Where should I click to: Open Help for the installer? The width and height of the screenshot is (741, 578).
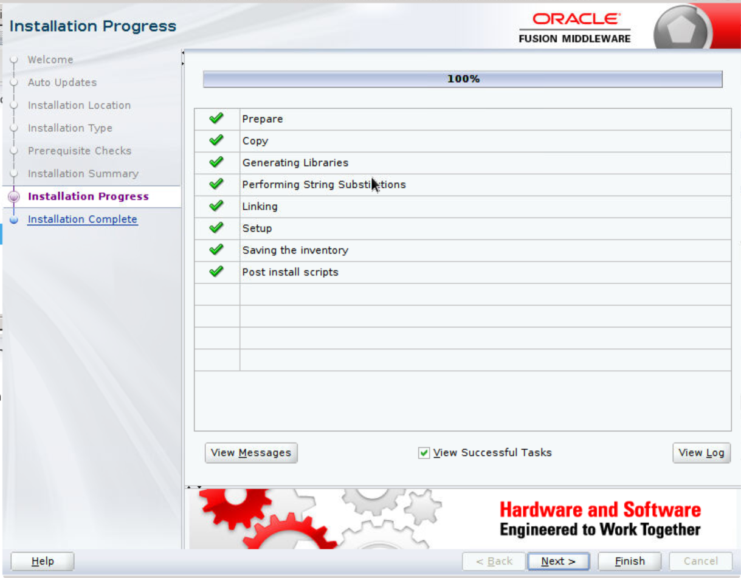43,562
